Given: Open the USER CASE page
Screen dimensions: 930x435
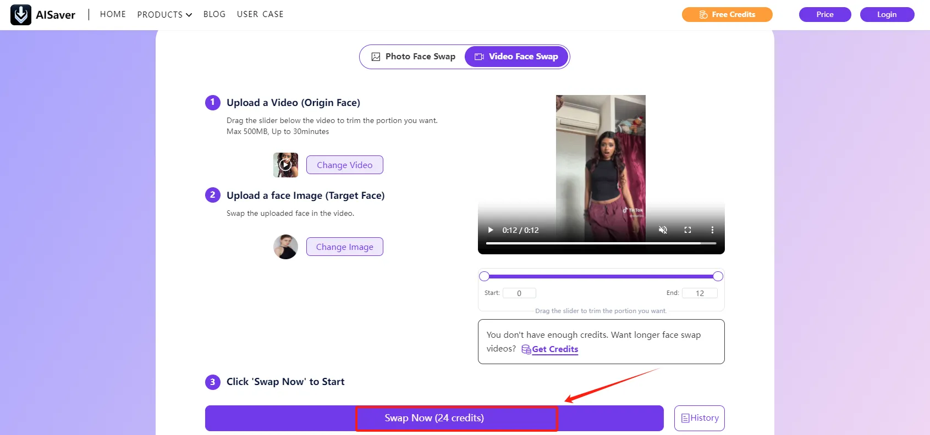Looking at the screenshot, I should click(260, 14).
